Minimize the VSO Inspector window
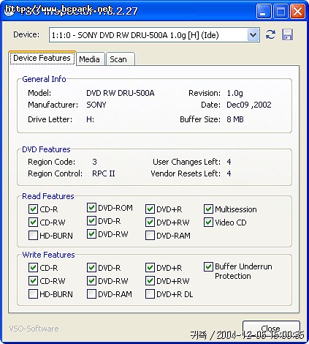309x344 pixels. (263, 11)
